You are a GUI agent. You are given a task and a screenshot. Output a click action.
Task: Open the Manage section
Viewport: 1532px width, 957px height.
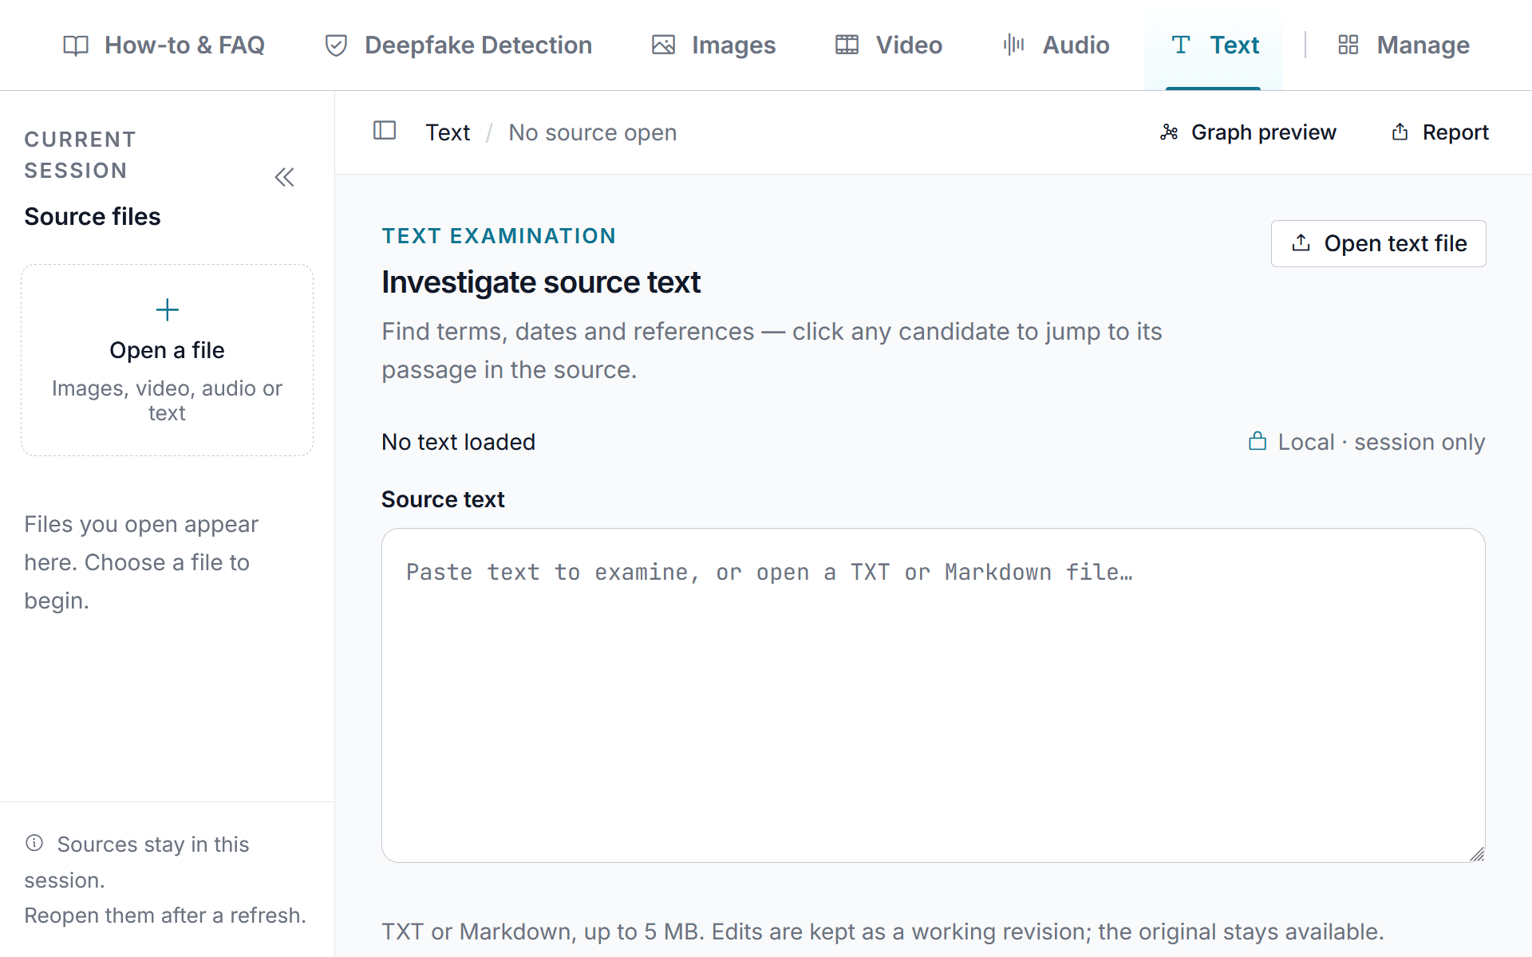tap(1404, 45)
